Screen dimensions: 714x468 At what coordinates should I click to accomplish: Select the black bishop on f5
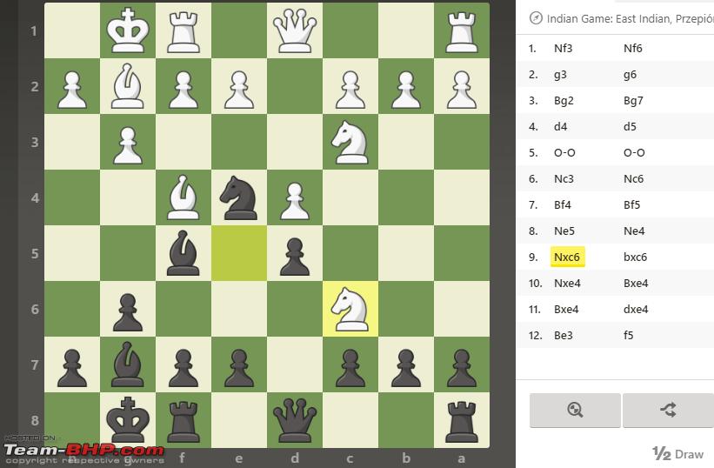click(183, 253)
